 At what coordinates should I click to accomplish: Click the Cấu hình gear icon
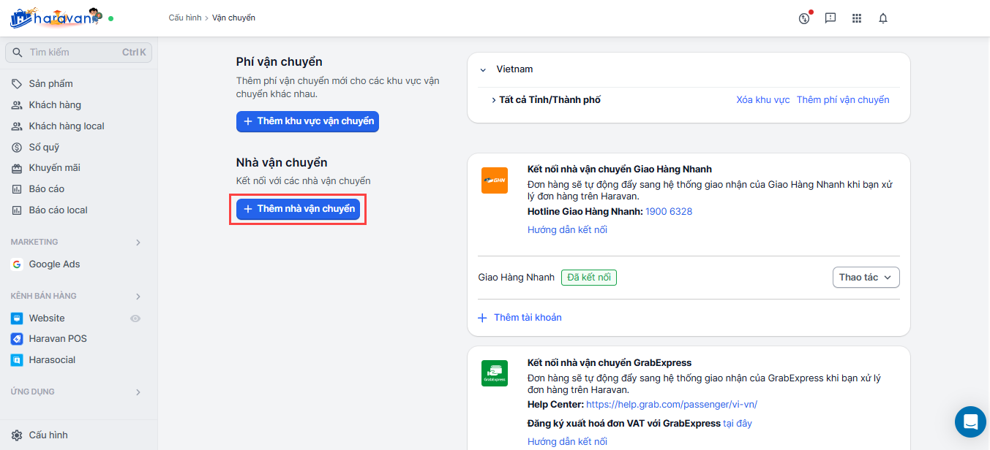pyautogui.click(x=17, y=435)
